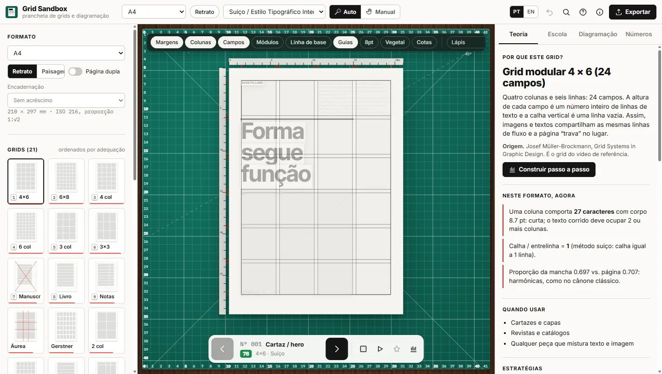Toggle the Linha de base chip
This screenshot has height=374, width=662.
(308, 42)
